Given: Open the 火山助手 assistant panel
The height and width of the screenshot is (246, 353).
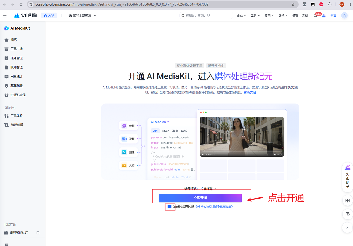Looking at the screenshot, I should click(x=347, y=177).
